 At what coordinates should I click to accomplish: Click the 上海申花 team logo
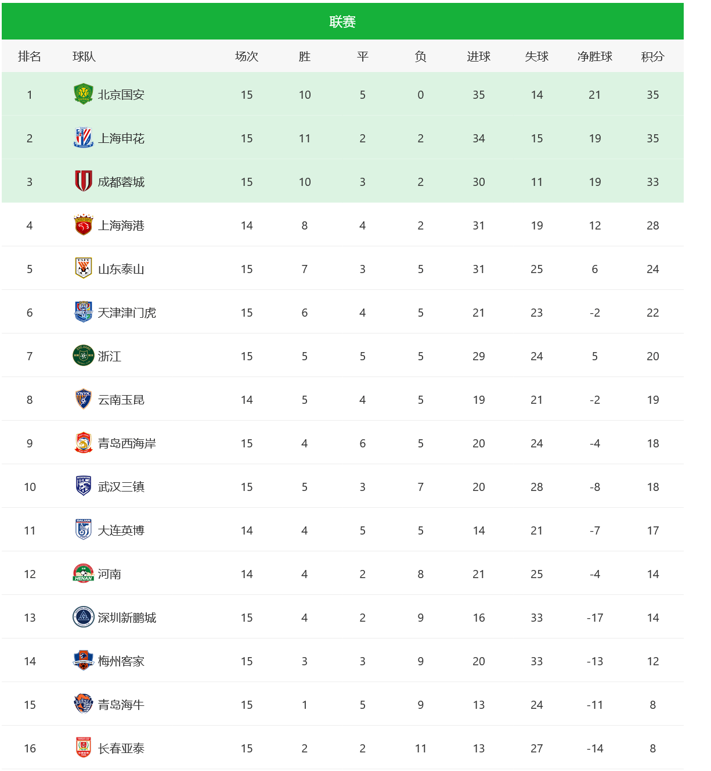click(84, 138)
